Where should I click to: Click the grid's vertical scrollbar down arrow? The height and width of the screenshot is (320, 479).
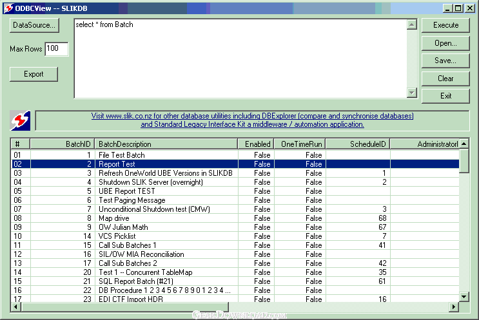point(464,296)
